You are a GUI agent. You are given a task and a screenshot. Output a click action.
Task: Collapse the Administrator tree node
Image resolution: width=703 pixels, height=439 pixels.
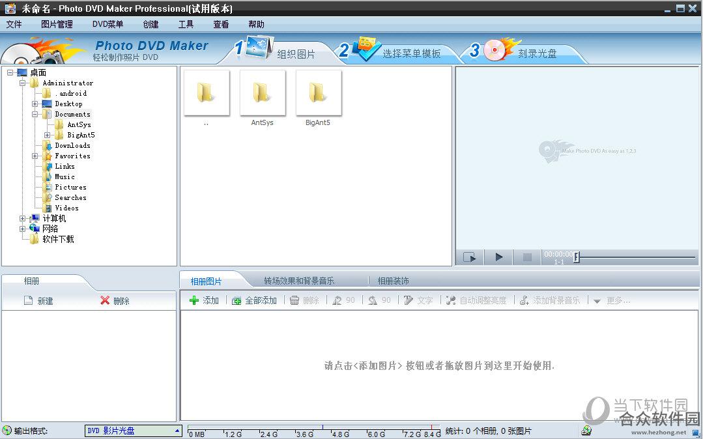tap(22, 83)
